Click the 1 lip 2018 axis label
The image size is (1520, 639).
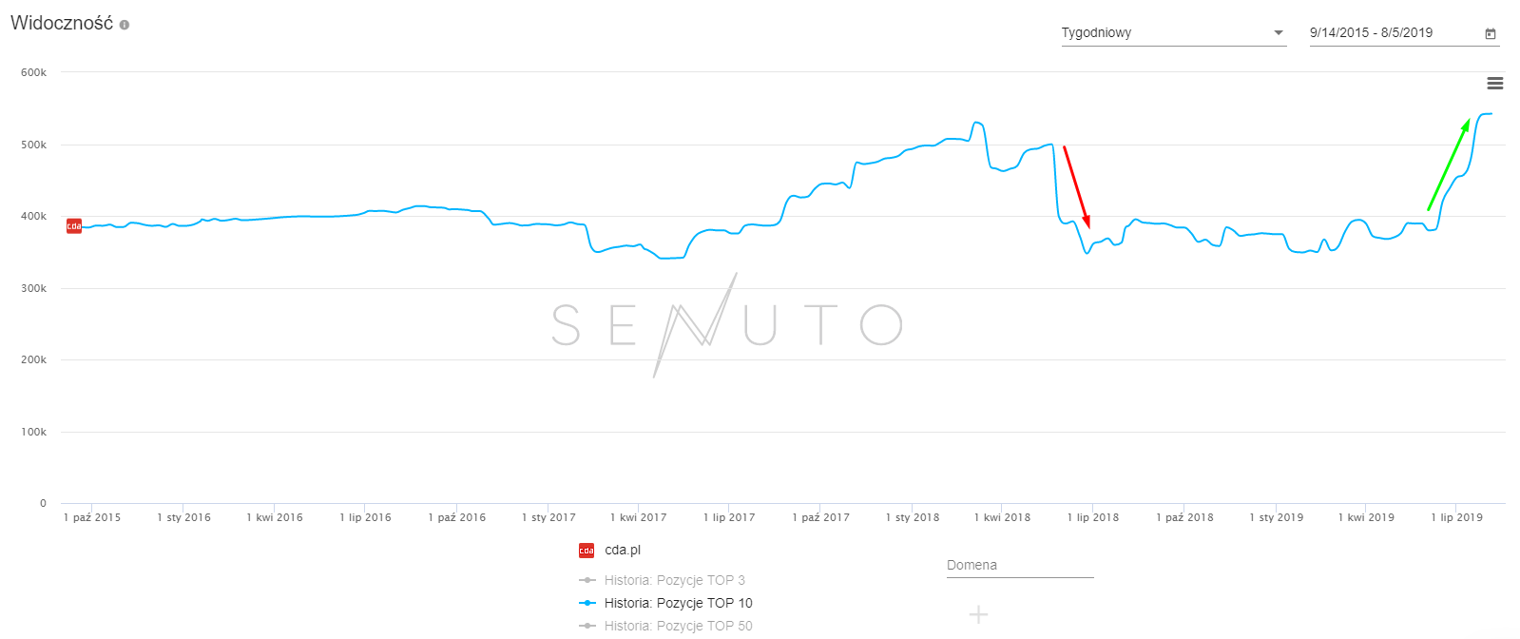[1093, 517]
